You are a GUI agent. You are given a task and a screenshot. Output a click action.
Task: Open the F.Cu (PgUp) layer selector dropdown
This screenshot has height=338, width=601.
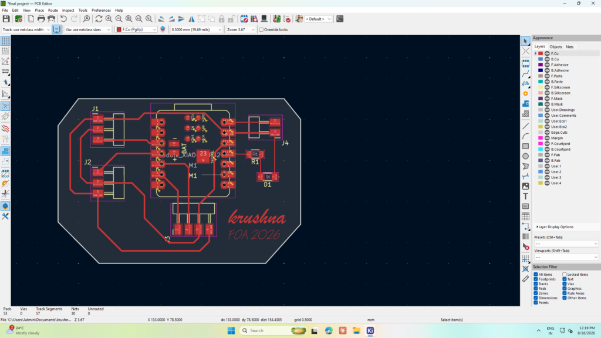click(x=136, y=29)
